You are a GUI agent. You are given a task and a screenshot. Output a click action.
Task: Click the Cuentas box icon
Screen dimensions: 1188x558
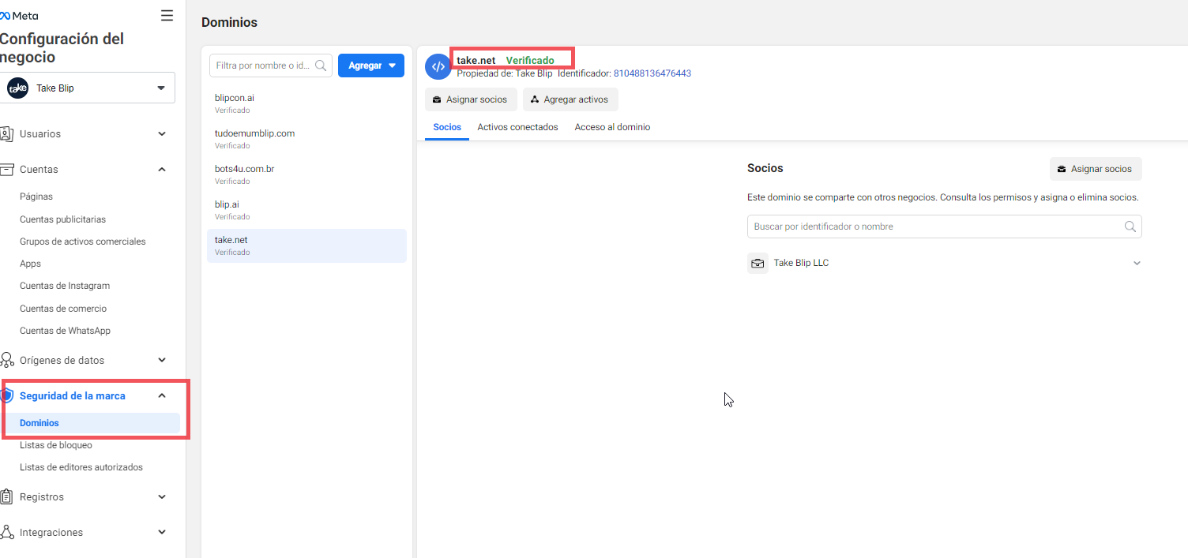point(7,170)
